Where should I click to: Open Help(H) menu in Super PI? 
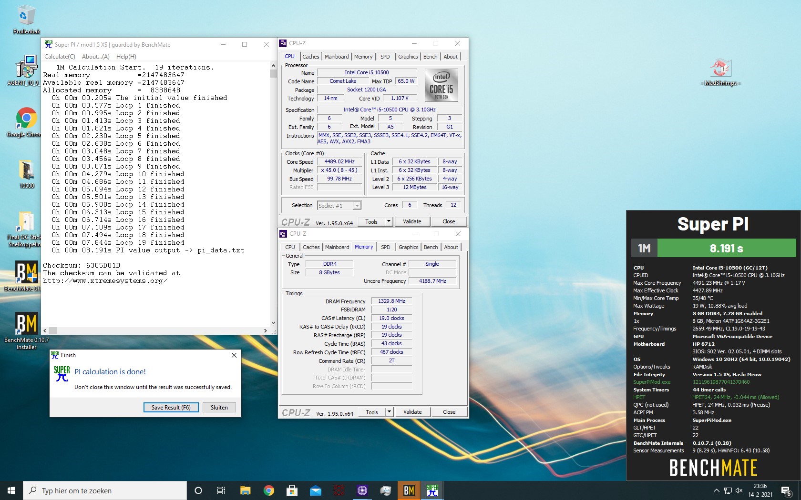(126, 56)
